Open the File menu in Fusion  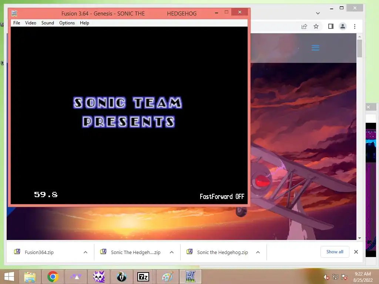[17, 23]
